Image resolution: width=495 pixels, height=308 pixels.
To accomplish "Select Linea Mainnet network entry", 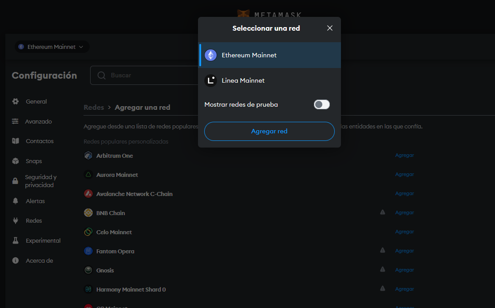I will tap(269, 80).
